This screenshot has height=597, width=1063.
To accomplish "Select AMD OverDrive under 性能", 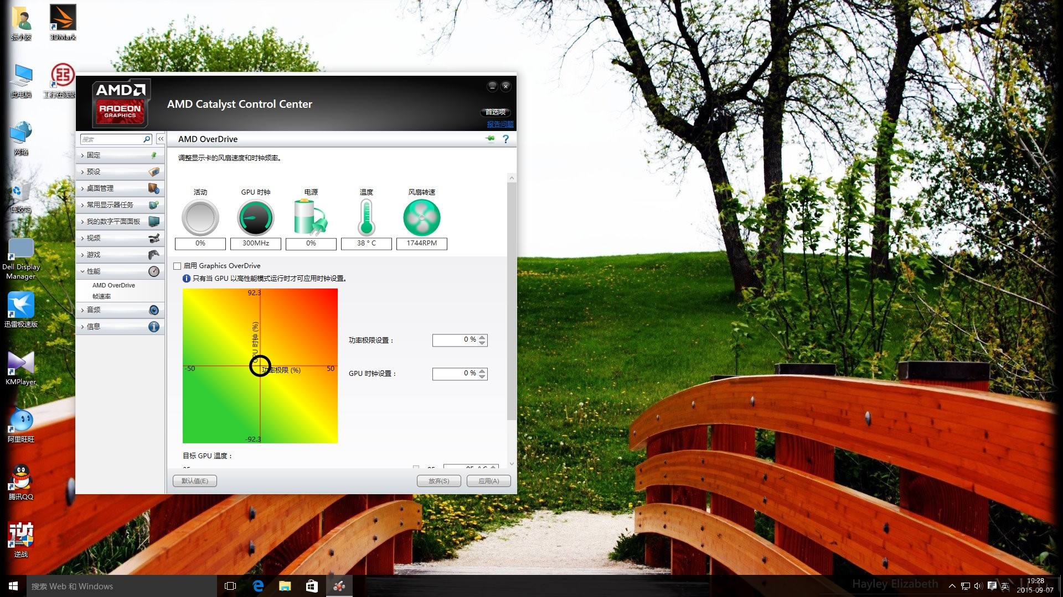I will click(113, 285).
